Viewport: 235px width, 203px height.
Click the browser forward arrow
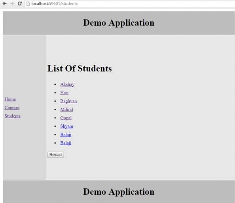(x=12, y=4)
